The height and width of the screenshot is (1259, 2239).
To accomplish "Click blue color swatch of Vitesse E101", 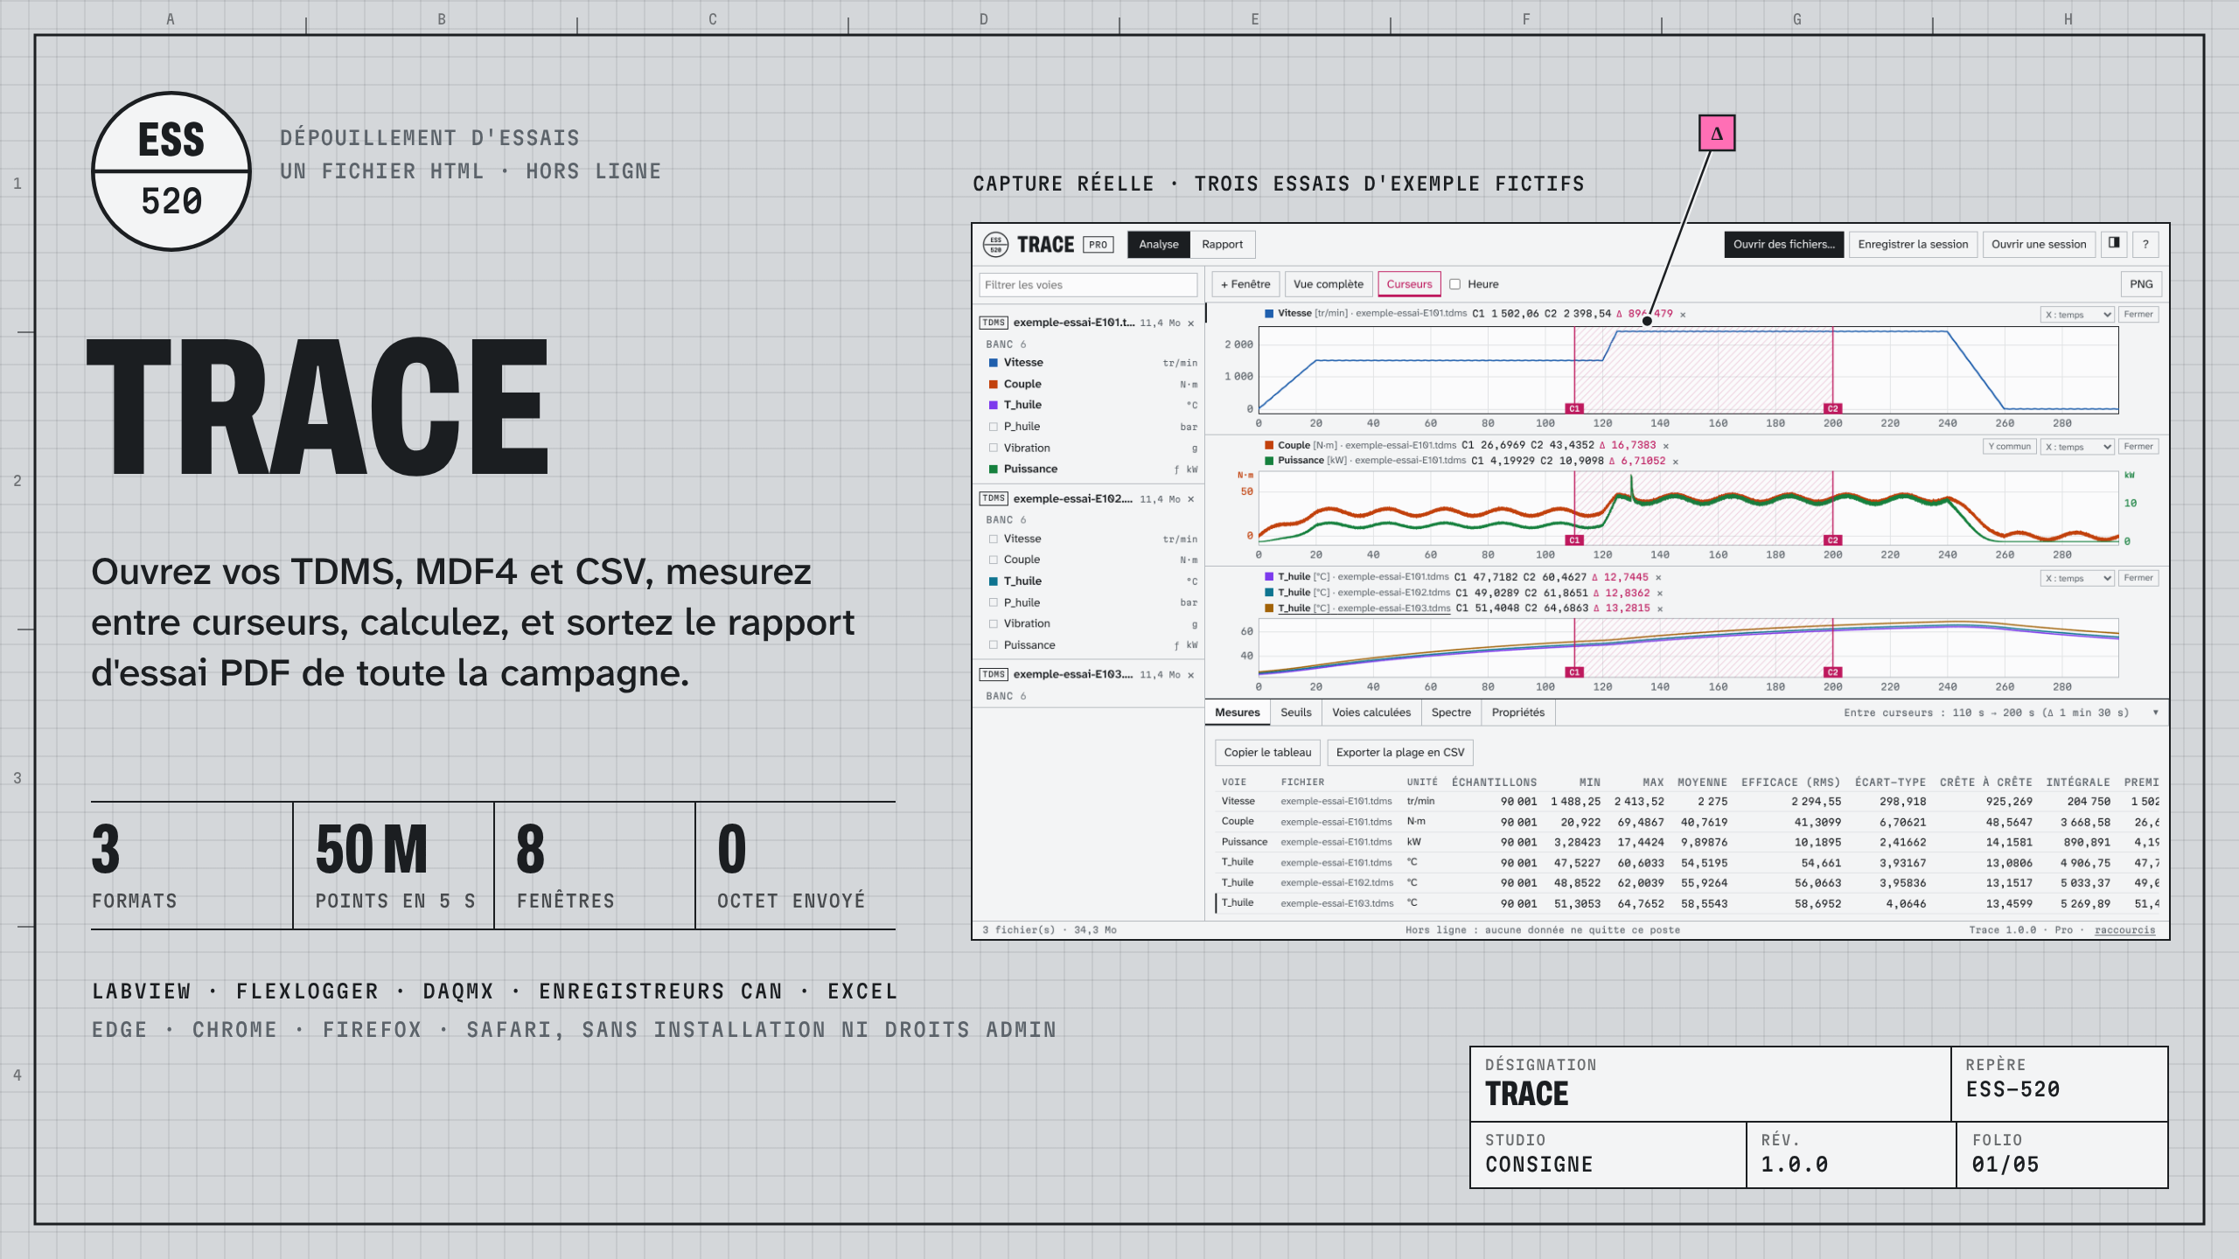I will pyautogui.click(x=994, y=363).
